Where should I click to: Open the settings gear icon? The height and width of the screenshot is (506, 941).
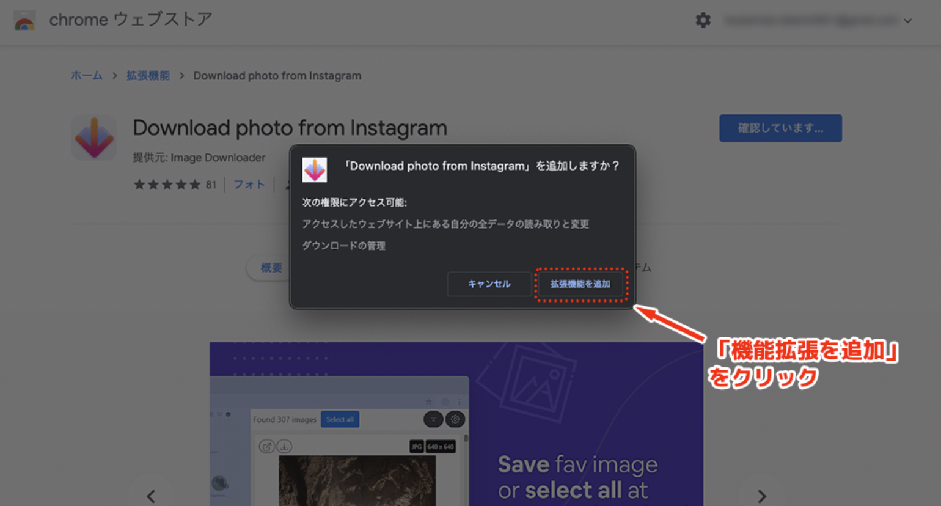(703, 20)
